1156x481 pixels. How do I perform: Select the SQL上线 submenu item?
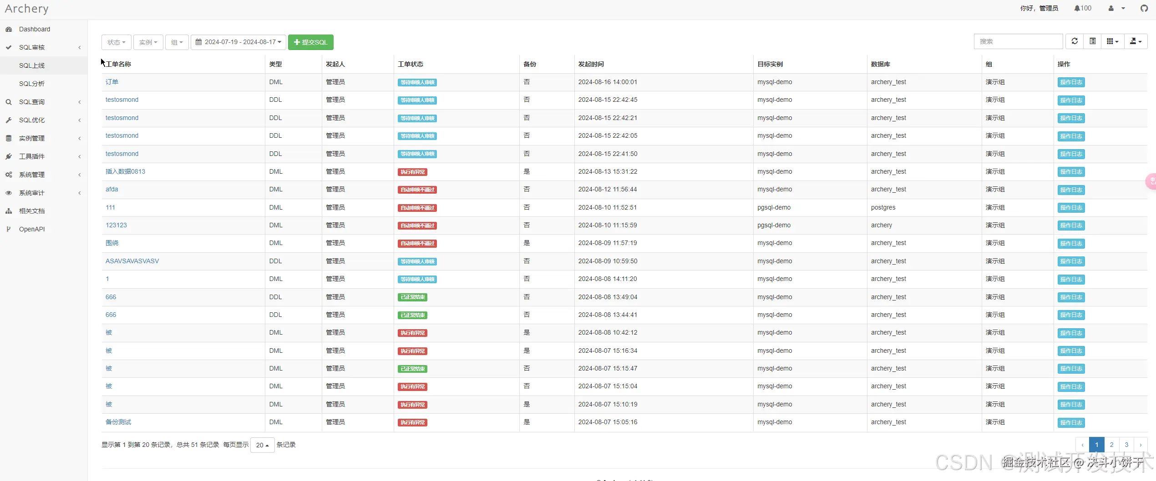44,65
